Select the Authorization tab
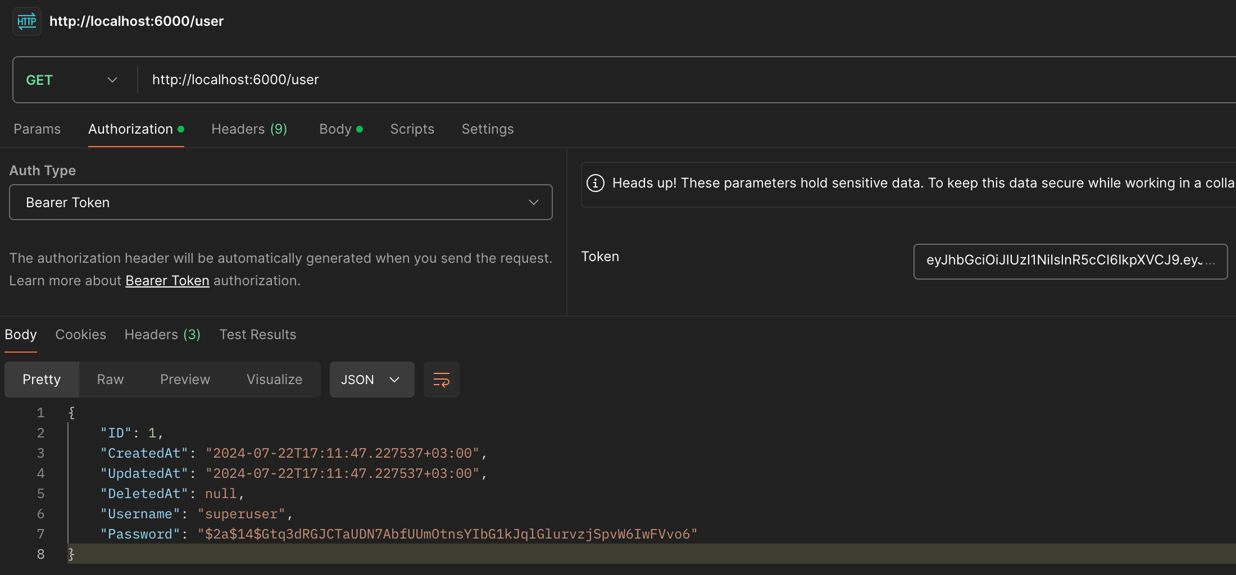1236x575 pixels. (136, 129)
